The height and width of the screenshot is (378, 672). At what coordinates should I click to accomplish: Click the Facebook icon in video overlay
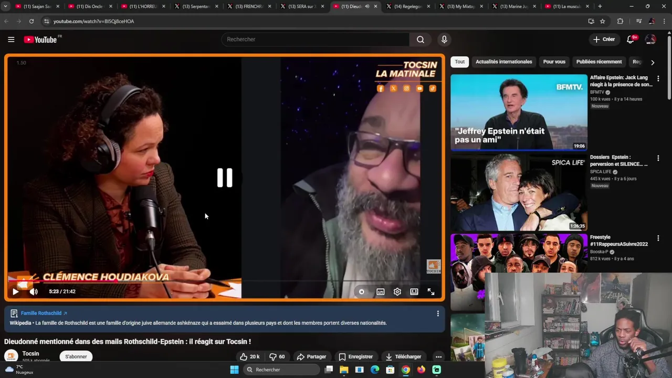381,88
